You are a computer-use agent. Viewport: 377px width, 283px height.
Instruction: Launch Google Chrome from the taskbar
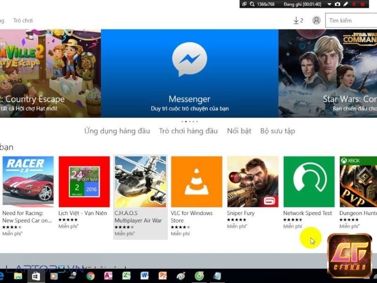pos(90,275)
